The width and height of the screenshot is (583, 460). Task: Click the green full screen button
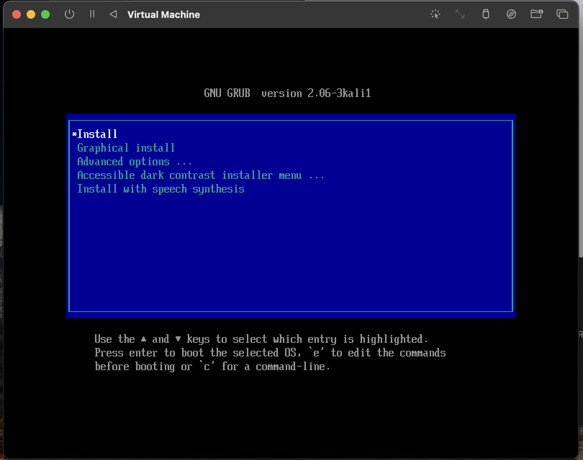tap(45, 14)
